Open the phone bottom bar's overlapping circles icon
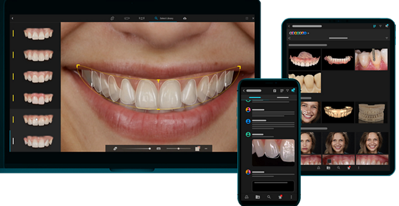 [x=247, y=197]
